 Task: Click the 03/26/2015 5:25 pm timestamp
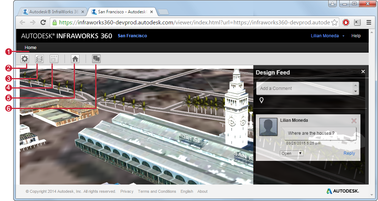303,143
